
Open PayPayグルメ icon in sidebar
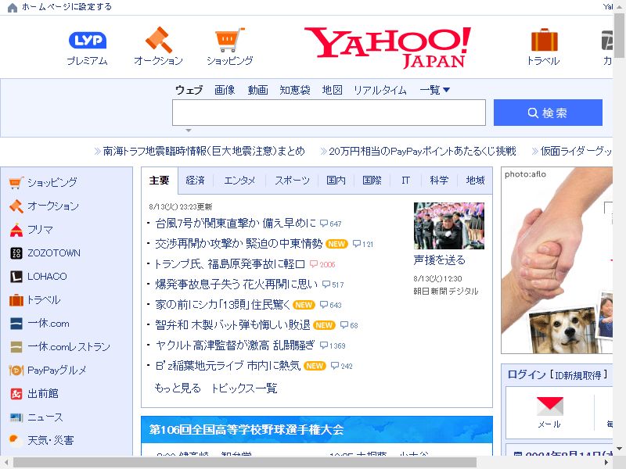coord(16,371)
